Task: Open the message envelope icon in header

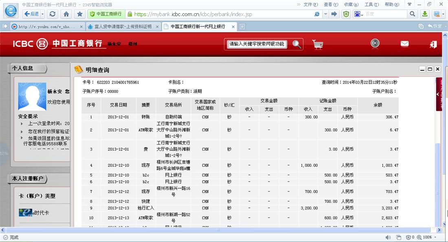Action: (404, 44)
